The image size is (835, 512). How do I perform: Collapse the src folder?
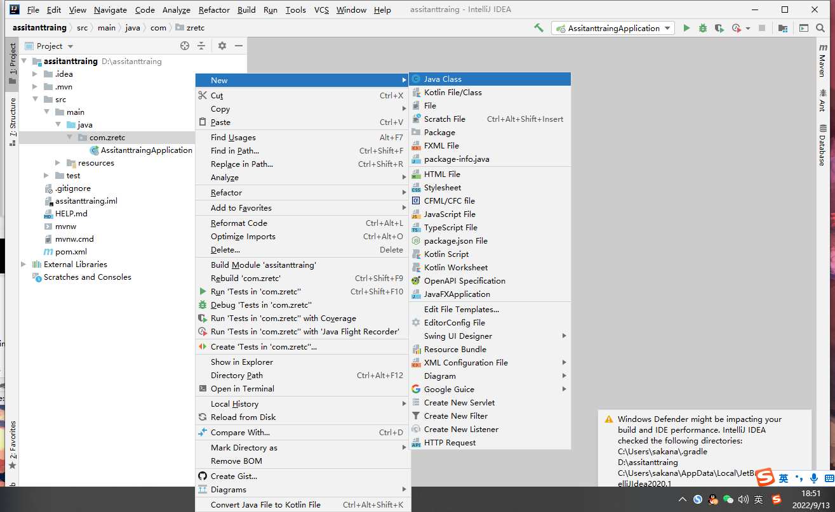[x=36, y=100]
